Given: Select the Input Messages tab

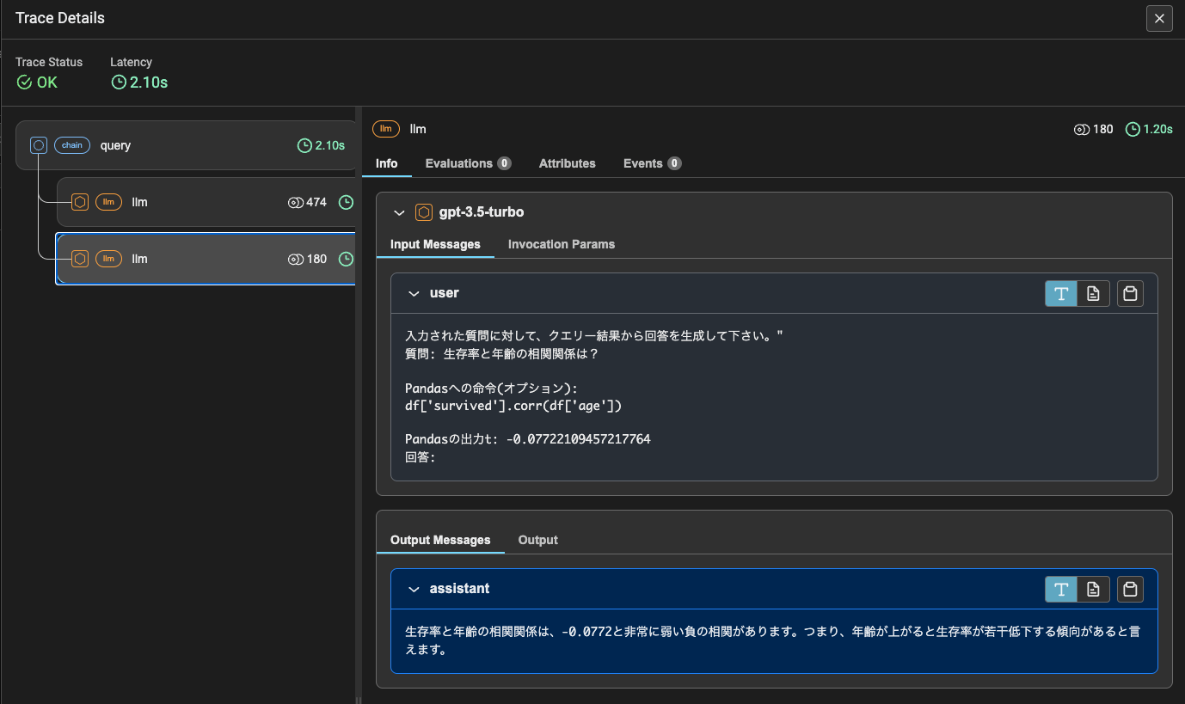Looking at the screenshot, I should 435,244.
